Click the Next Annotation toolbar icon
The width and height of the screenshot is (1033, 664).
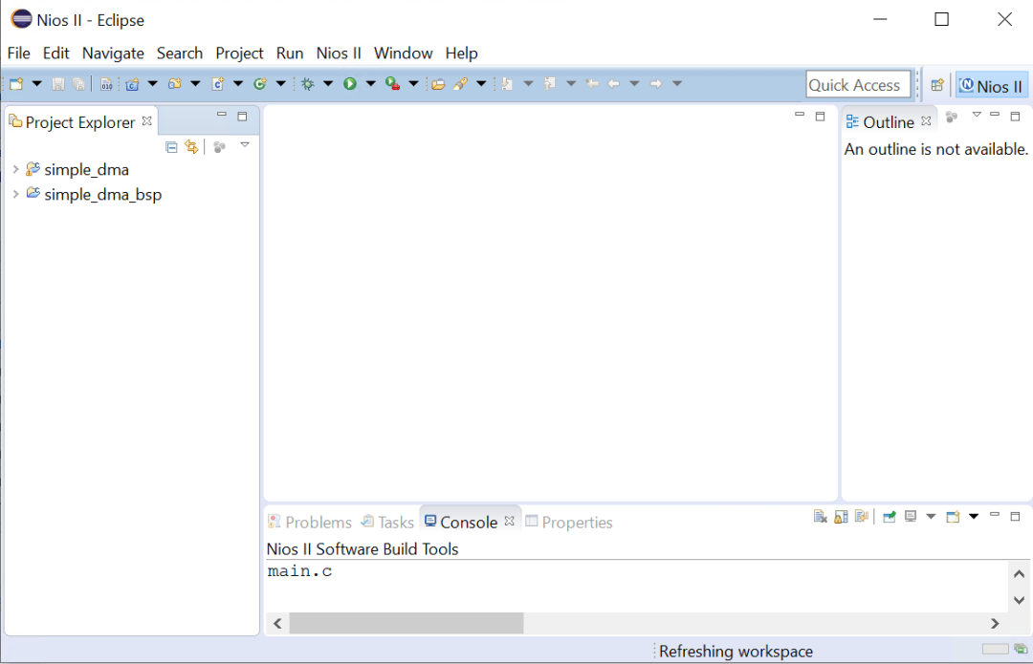point(507,83)
